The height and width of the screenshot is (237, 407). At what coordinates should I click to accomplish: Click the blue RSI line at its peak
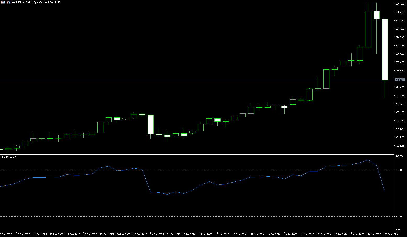[368, 160]
